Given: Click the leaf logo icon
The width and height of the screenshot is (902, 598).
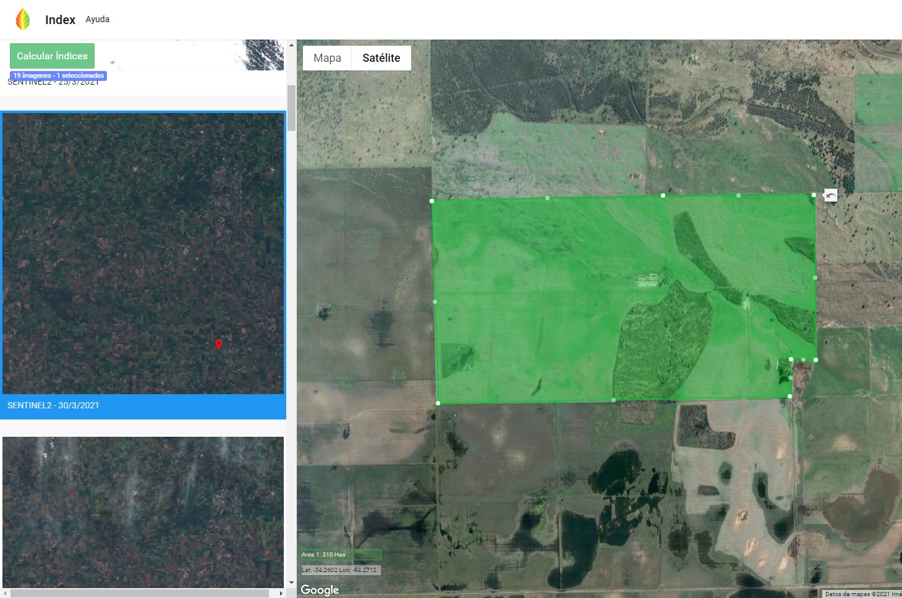Looking at the screenshot, I should [x=23, y=19].
